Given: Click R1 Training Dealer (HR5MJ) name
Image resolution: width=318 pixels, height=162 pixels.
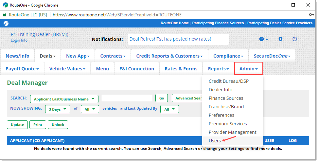Looking at the screenshot, I should pyautogui.click(x=40, y=34).
